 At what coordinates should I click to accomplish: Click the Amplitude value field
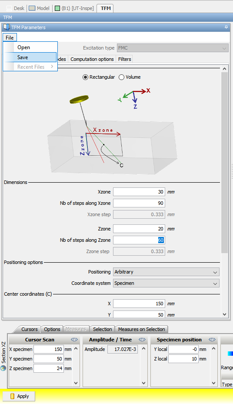pyautogui.click(x=123, y=349)
